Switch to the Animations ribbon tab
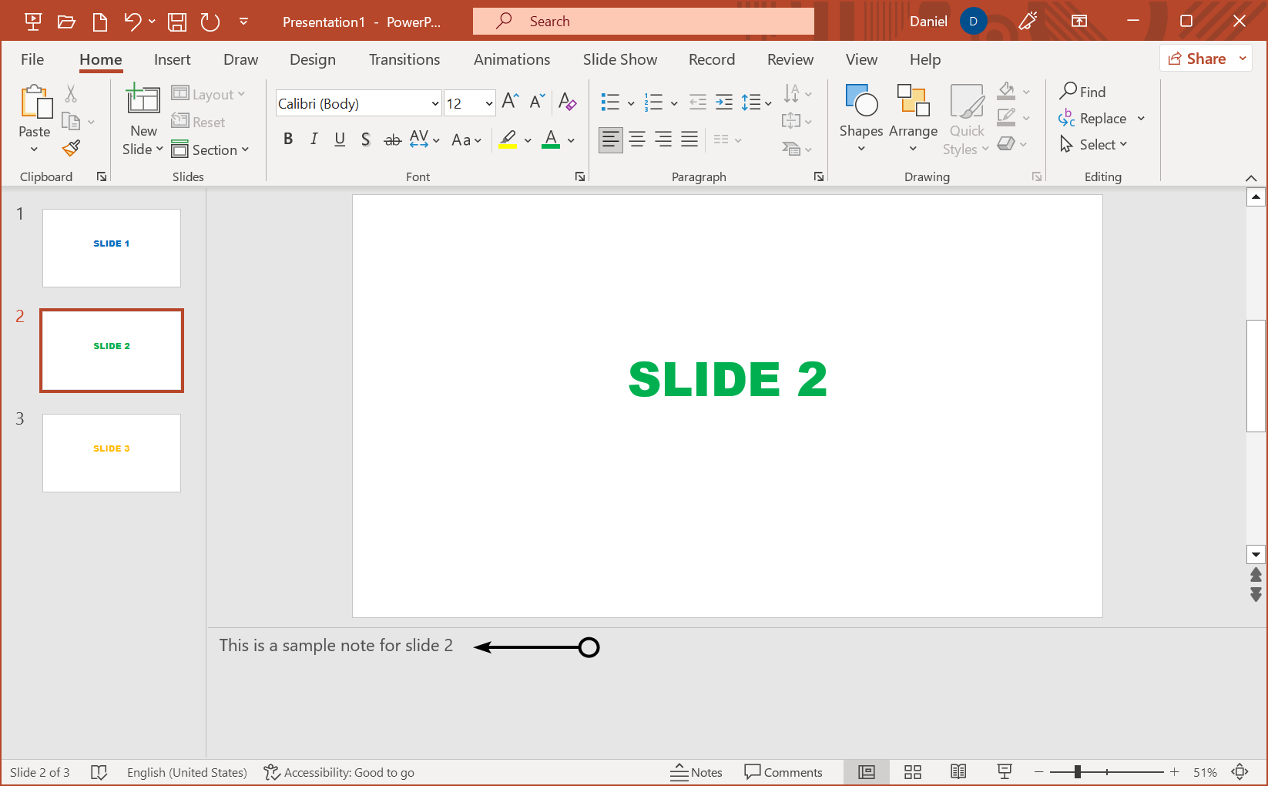 pyautogui.click(x=512, y=59)
